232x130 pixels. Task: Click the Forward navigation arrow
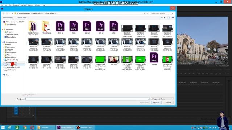coord(7,13)
